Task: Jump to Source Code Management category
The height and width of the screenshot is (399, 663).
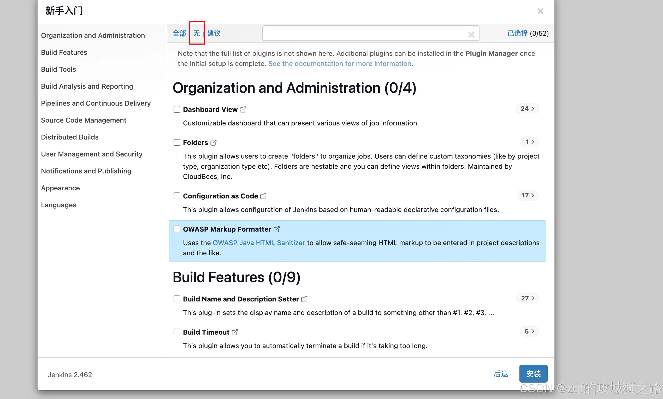Action: [x=84, y=120]
